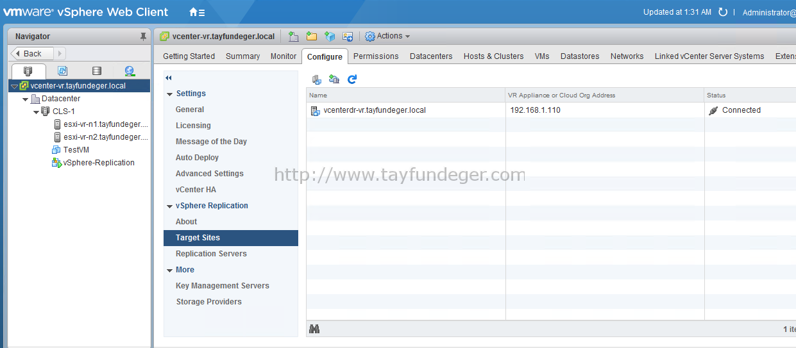Collapse the vSphere Replication section

pos(169,206)
